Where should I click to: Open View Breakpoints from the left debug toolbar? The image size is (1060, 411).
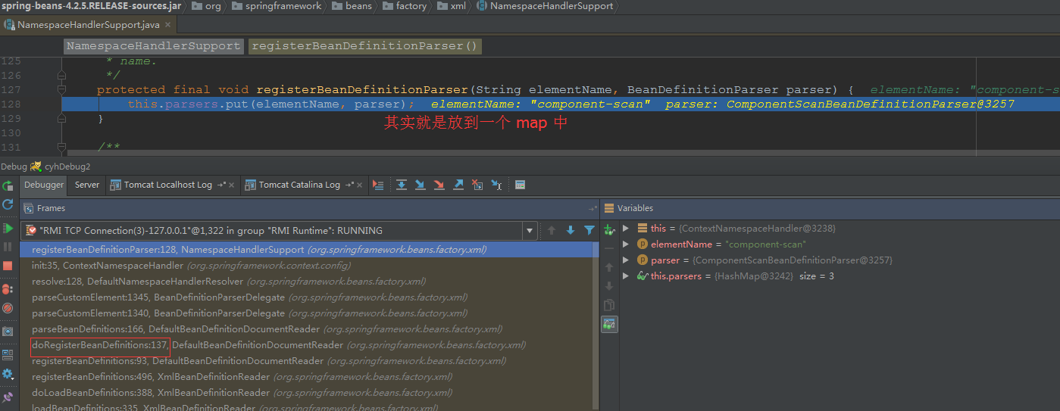coord(8,289)
